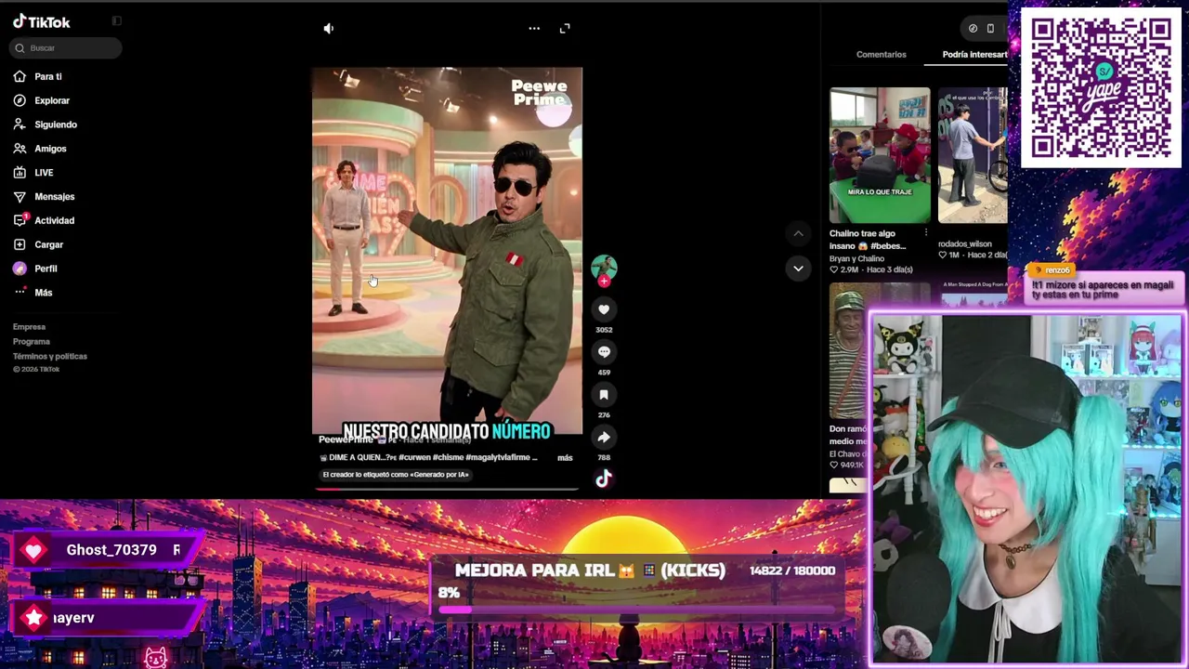Viewport: 1189px width, 669px height.
Task: Click the 459 comments count
Action: tap(604, 373)
